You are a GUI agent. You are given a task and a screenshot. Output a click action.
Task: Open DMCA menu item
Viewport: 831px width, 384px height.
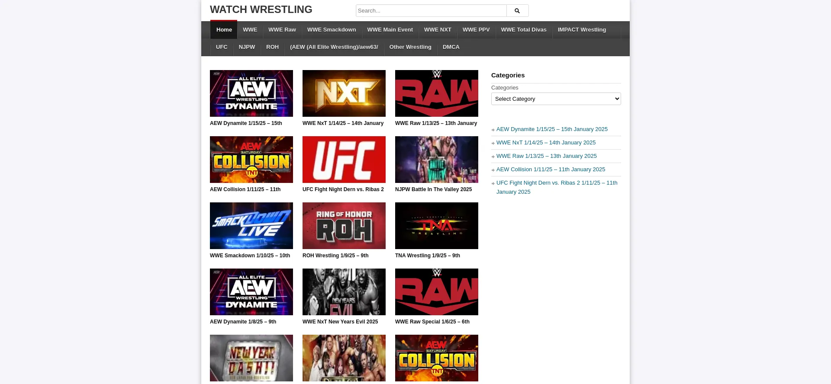pyautogui.click(x=451, y=47)
